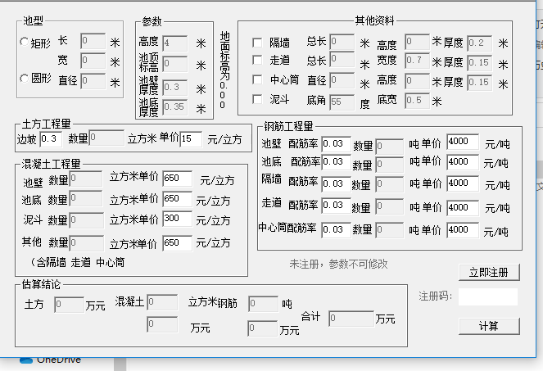The image size is (543, 371).
Task: Click 中心筒 steel 吨单价 field 4000
Action: pos(463,230)
